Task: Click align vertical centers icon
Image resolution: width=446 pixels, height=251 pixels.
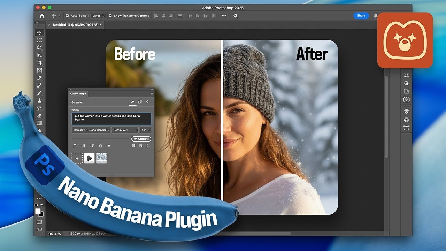Action: click(198, 16)
